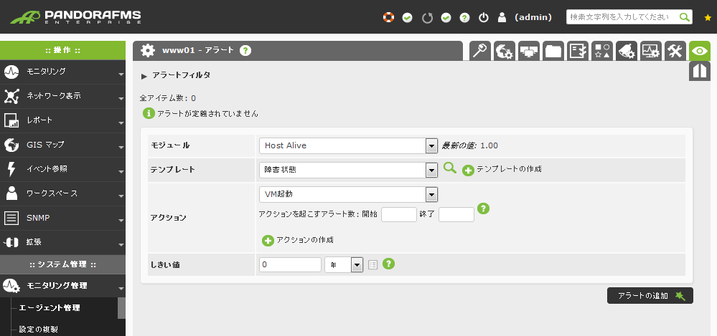The height and width of the screenshot is (336, 717).
Task: Open help icon beside 終了 field
Action: coord(483,208)
